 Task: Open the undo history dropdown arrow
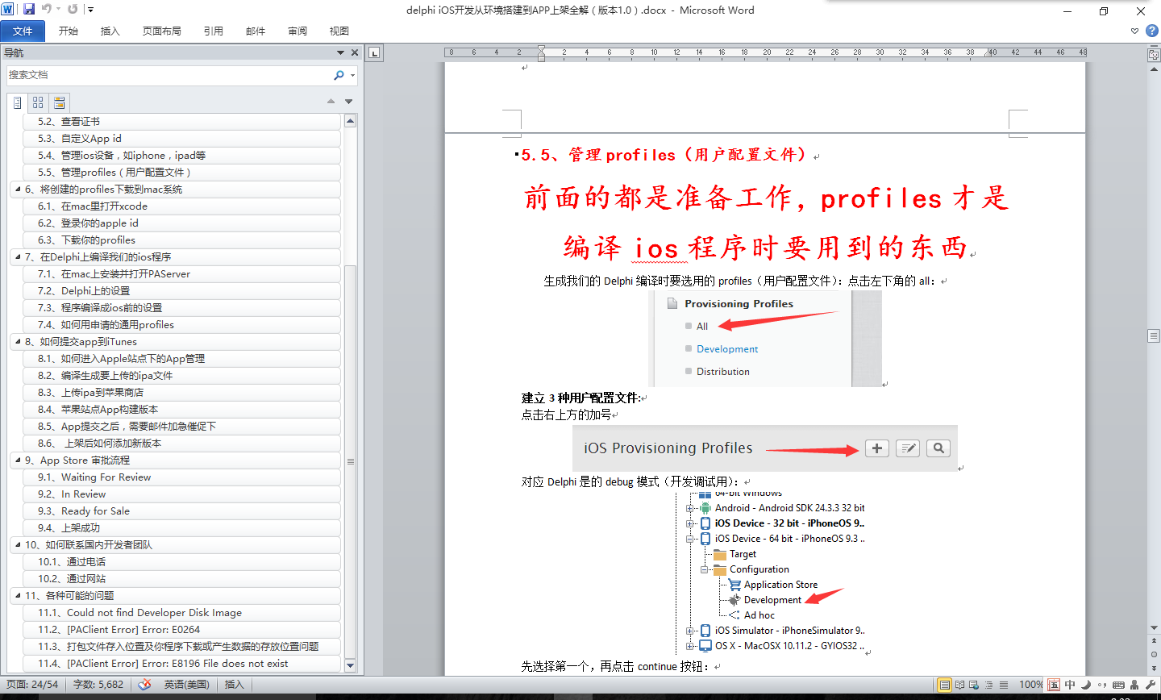[58, 10]
